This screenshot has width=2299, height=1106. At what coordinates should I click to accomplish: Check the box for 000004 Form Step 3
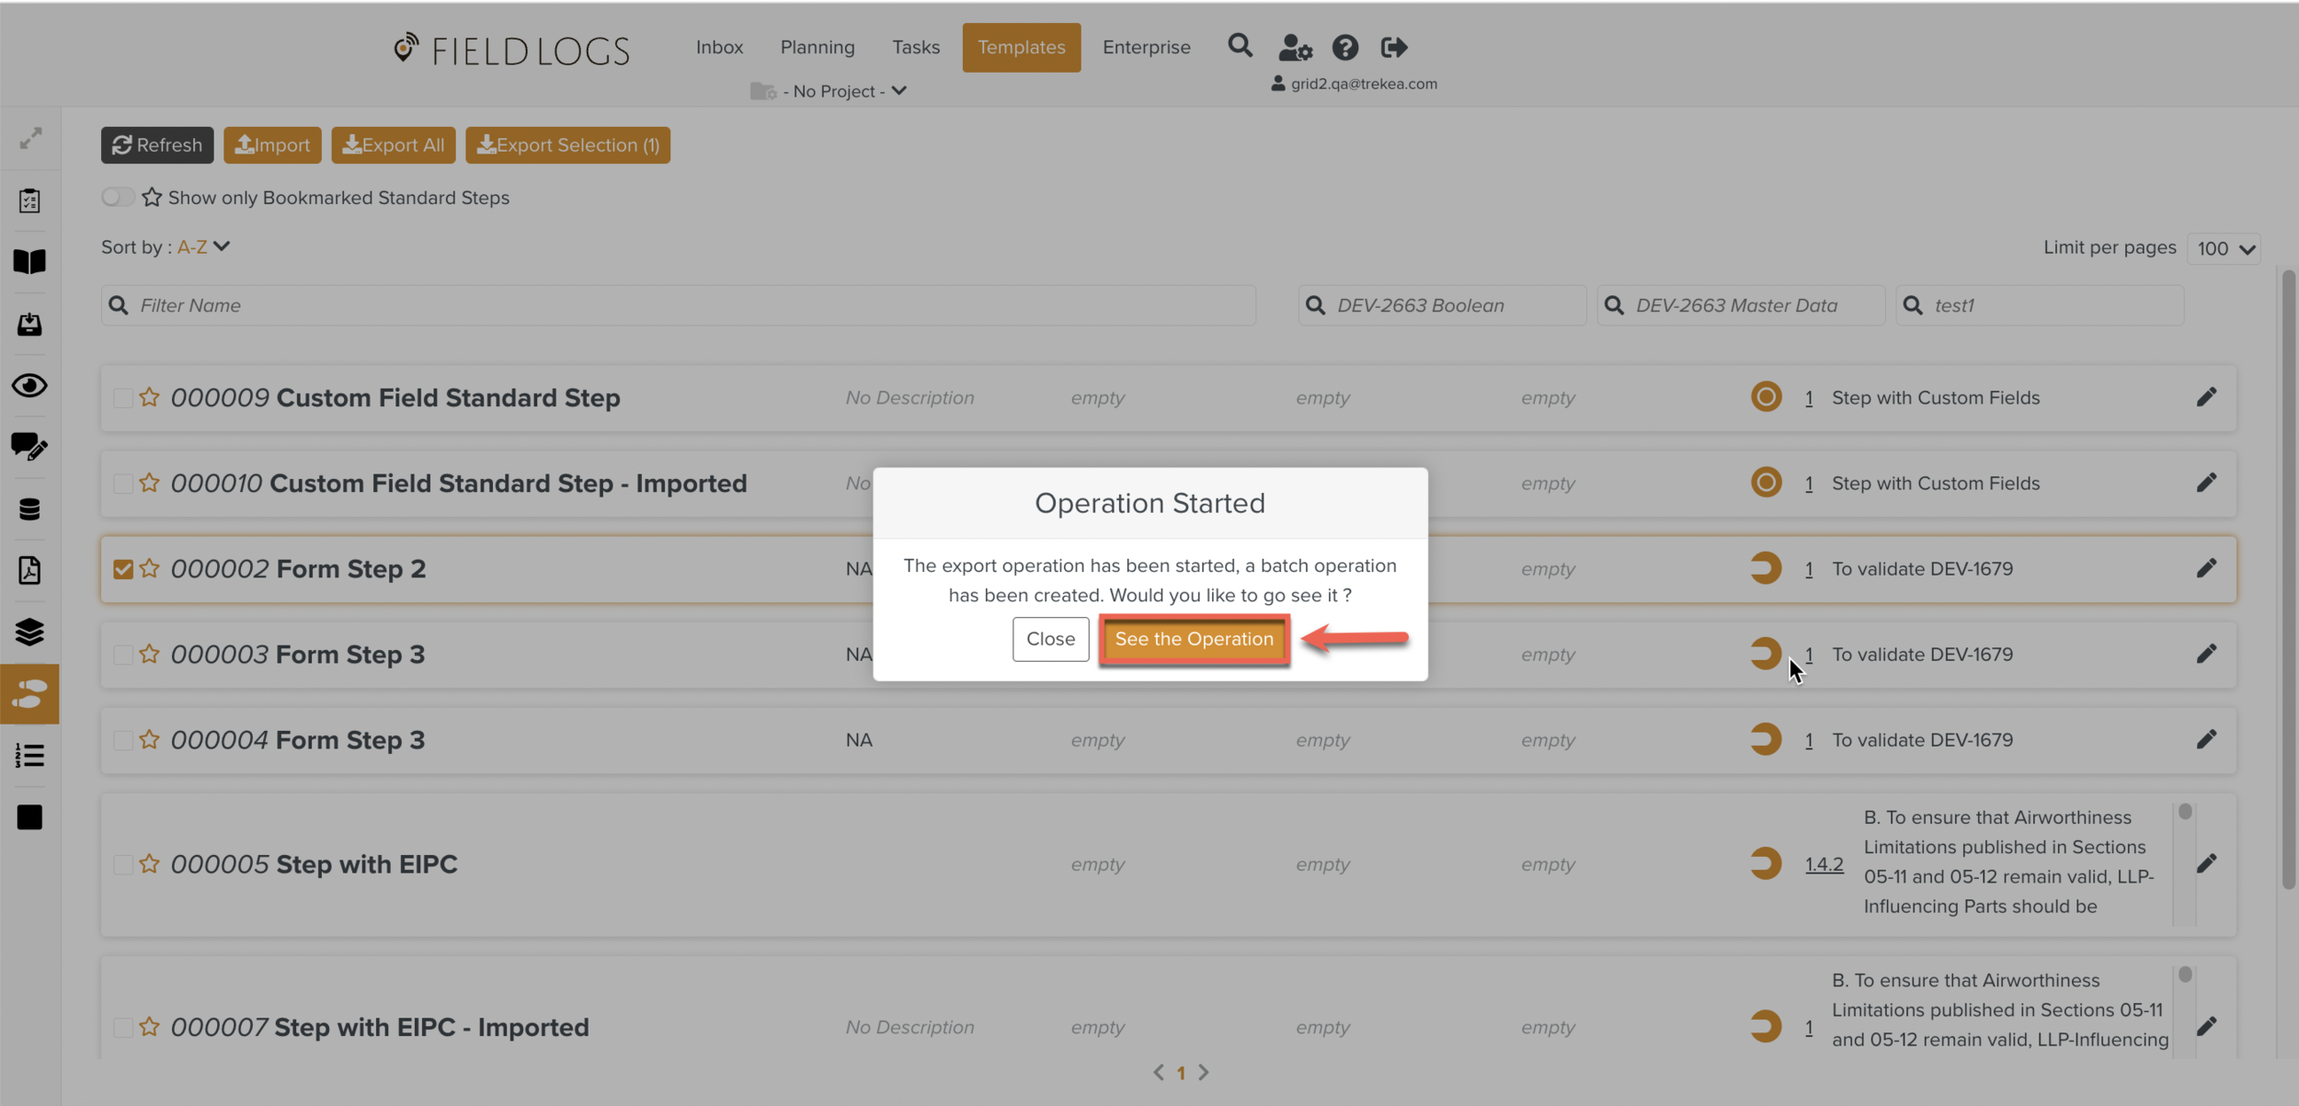tap(122, 740)
